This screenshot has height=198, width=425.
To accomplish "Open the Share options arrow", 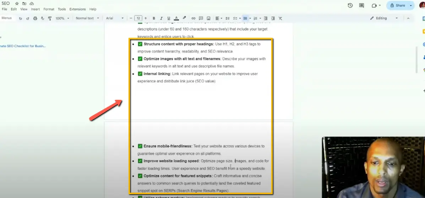I will pos(411,5).
